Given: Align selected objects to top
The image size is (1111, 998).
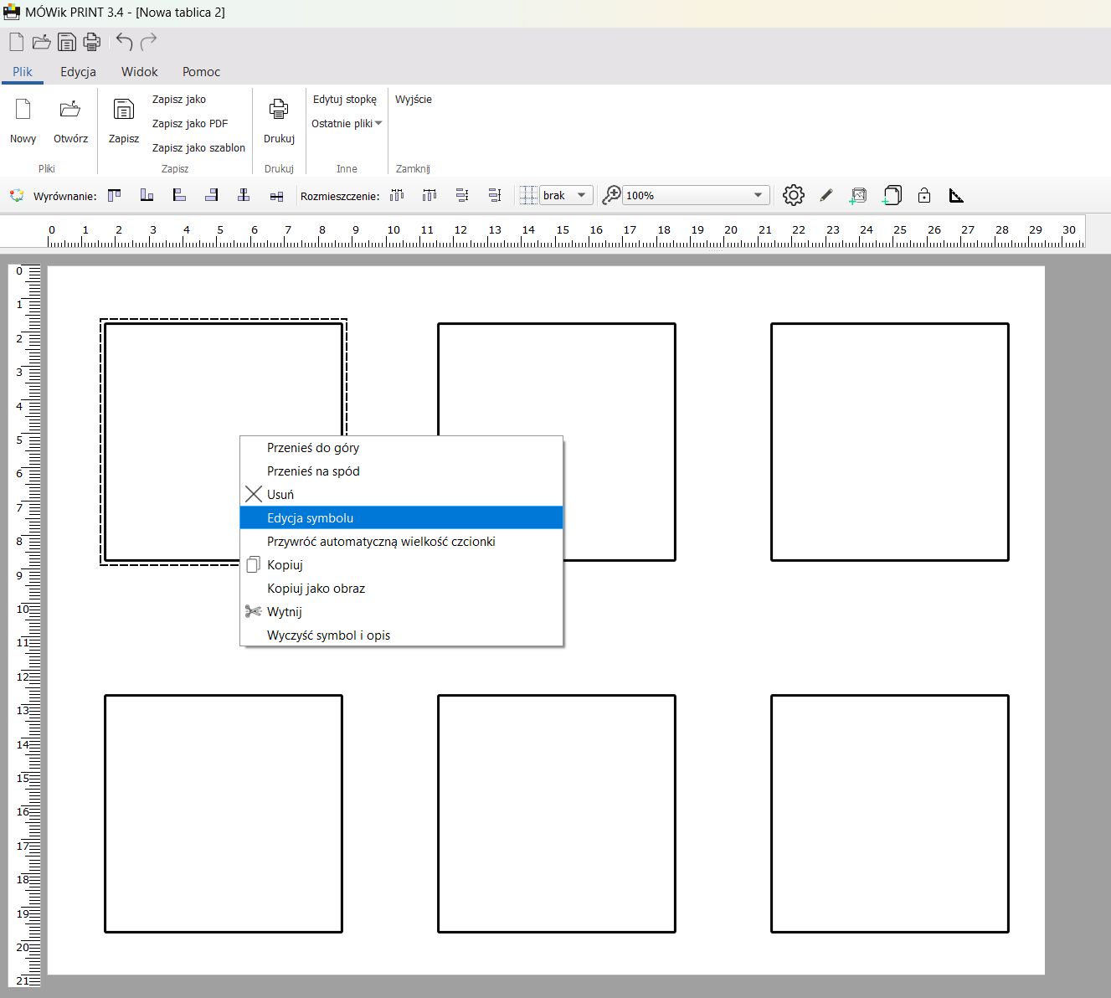Looking at the screenshot, I should click(x=115, y=195).
